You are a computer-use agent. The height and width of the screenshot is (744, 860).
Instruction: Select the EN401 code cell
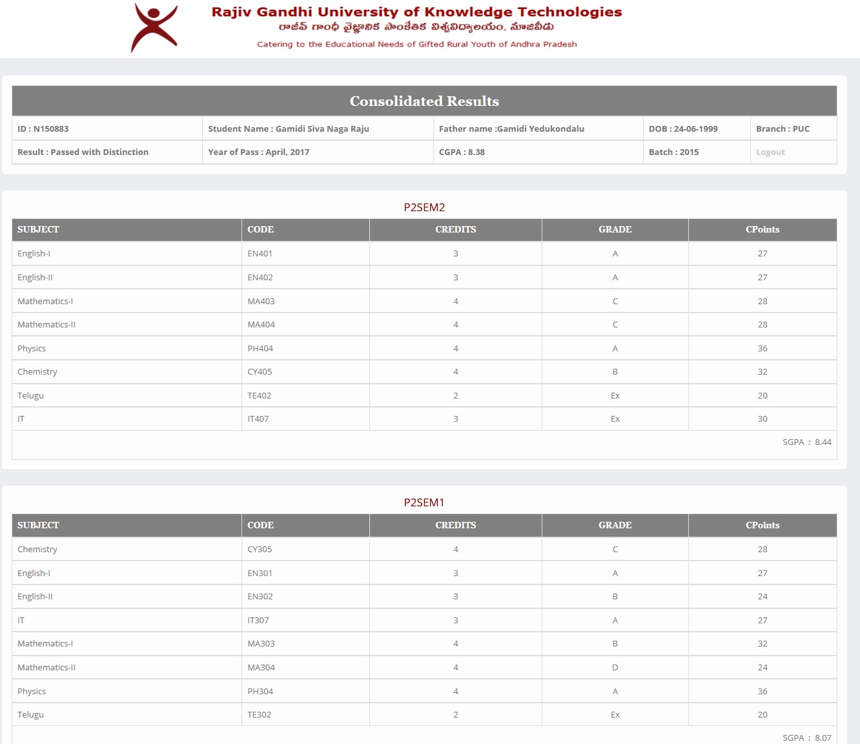click(x=305, y=254)
